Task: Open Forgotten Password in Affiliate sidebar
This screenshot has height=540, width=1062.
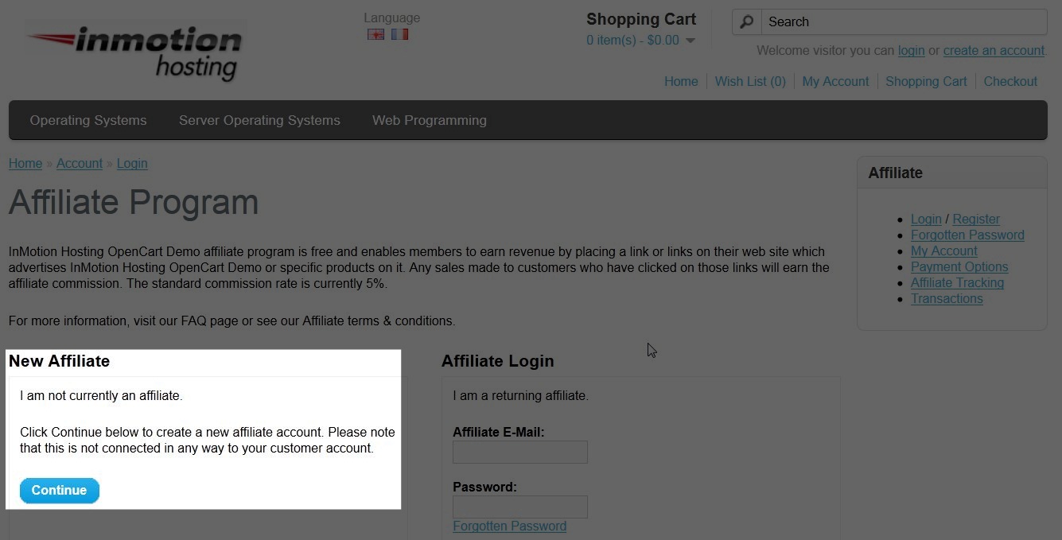Action: [967, 235]
